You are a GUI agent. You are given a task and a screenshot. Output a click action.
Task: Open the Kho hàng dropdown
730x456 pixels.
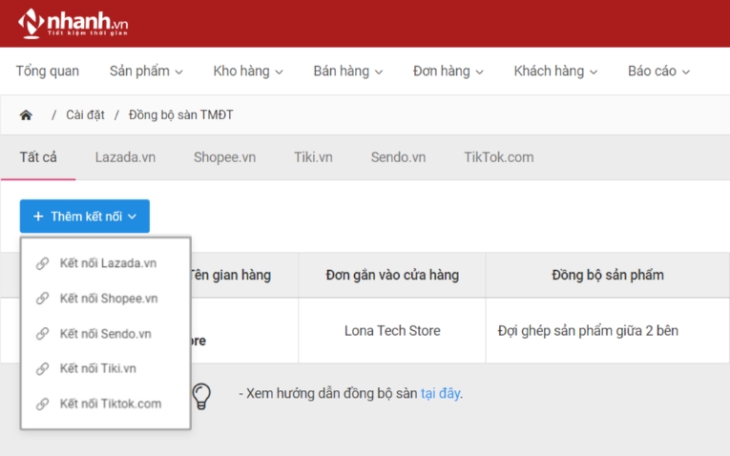click(x=248, y=72)
